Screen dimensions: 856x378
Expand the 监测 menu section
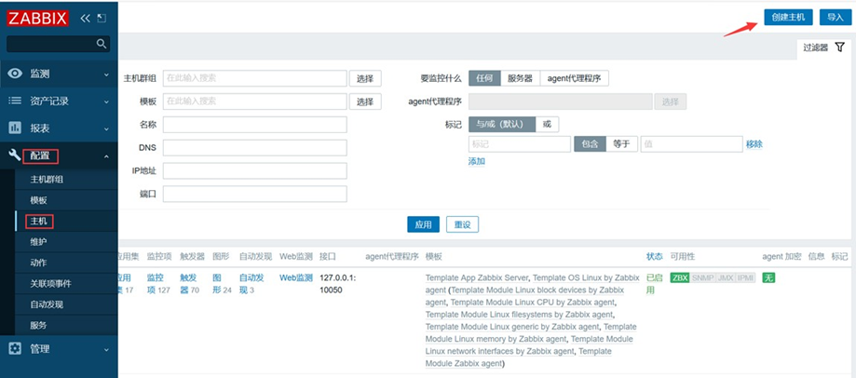(106, 74)
